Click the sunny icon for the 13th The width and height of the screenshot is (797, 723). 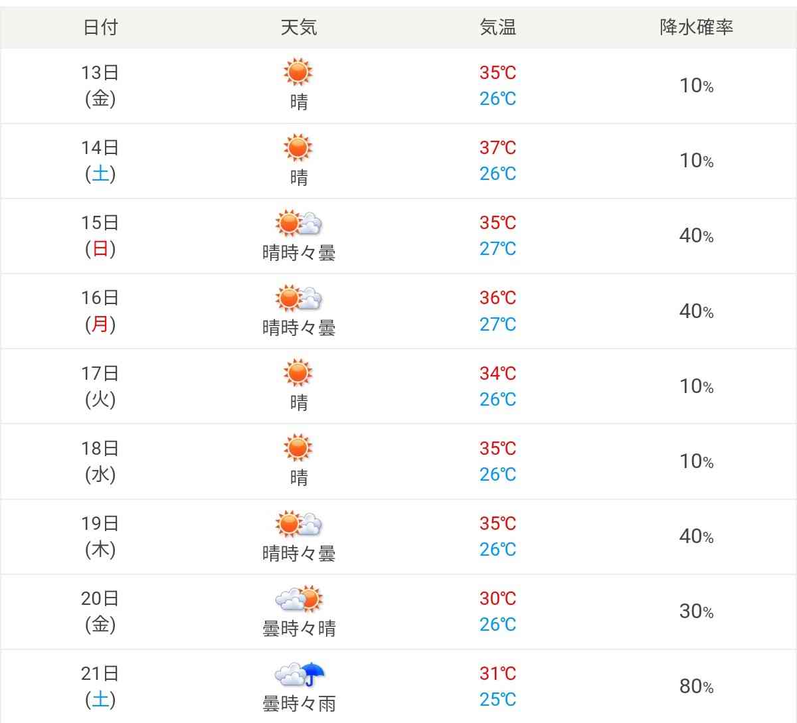pos(298,72)
